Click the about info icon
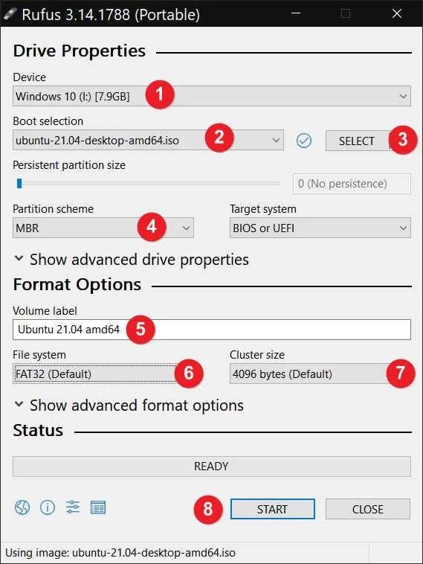The height and width of the screenshot is (564, 423). tap(48, 508)
